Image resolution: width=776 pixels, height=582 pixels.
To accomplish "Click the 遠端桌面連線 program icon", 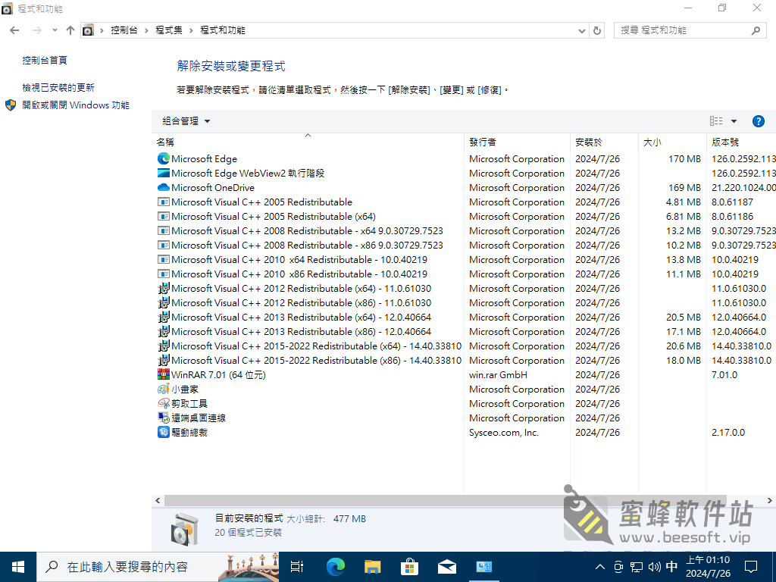I will (164, 418).
